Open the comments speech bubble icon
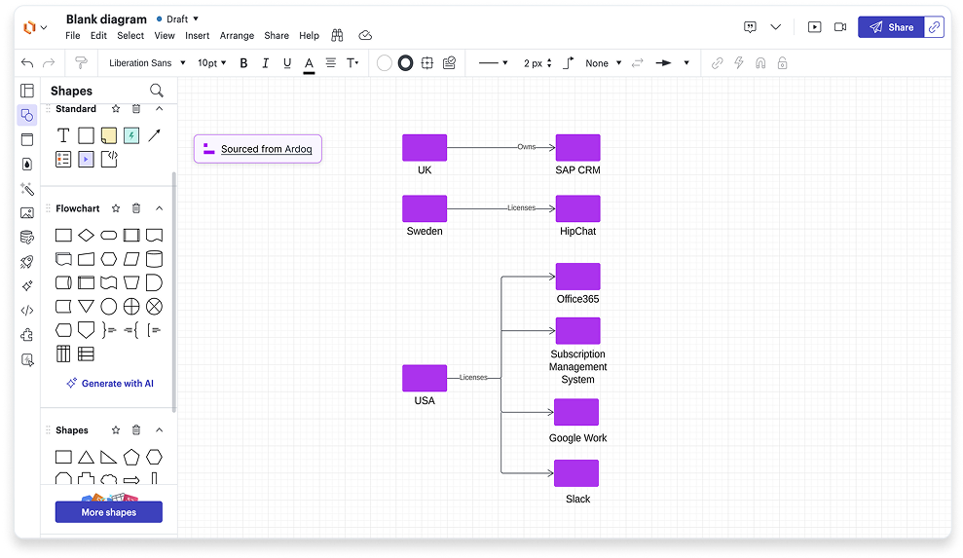The image size is (963, 558). 751,27
